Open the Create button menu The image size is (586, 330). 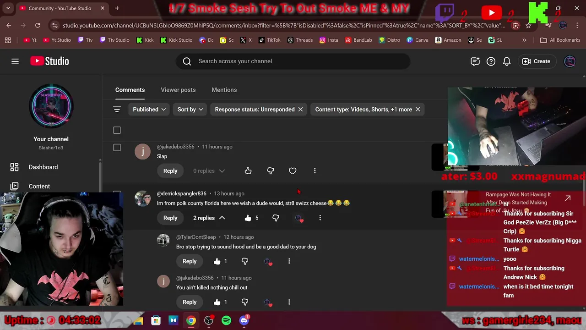pyautogui.click(x=536, y=61)
